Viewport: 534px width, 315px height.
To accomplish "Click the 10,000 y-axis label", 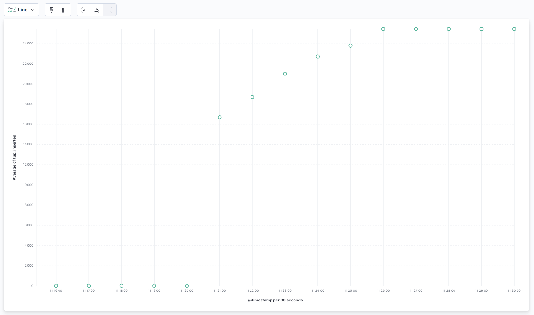I will (x=28, y=185).
